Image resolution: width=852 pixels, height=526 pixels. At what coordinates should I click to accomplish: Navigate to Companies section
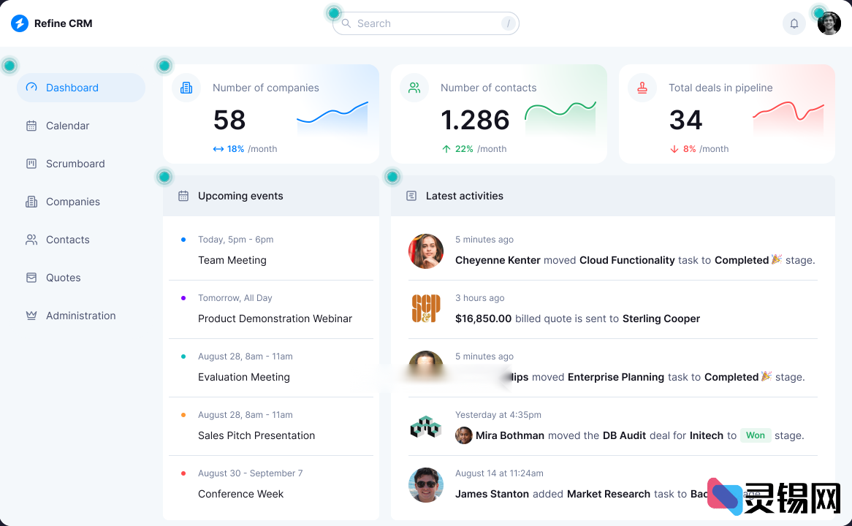72,202
